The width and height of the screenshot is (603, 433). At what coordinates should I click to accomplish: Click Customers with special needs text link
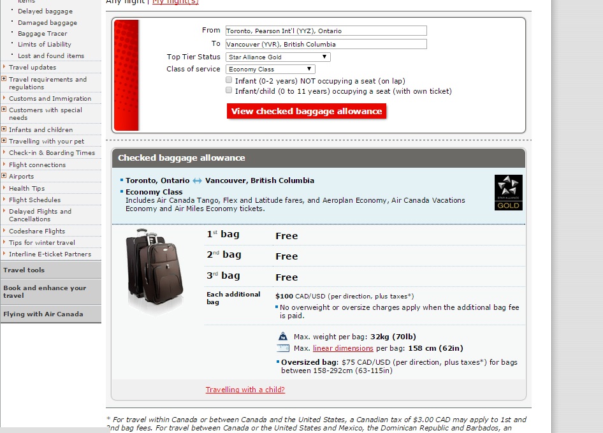[x=45, y=114]
